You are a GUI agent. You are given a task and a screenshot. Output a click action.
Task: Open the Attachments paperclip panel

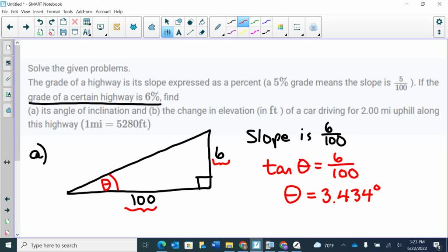pyautogui.click(x=8, y=79)
